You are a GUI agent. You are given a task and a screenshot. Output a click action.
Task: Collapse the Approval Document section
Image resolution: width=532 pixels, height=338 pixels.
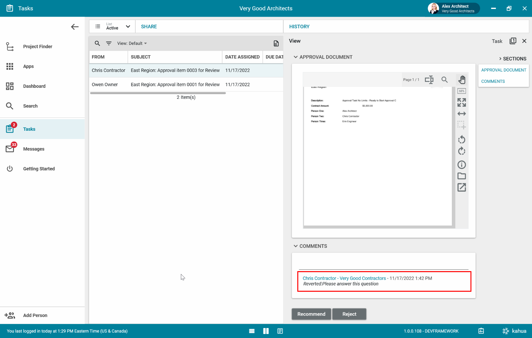pyautogui.click(x=296, y=57)
